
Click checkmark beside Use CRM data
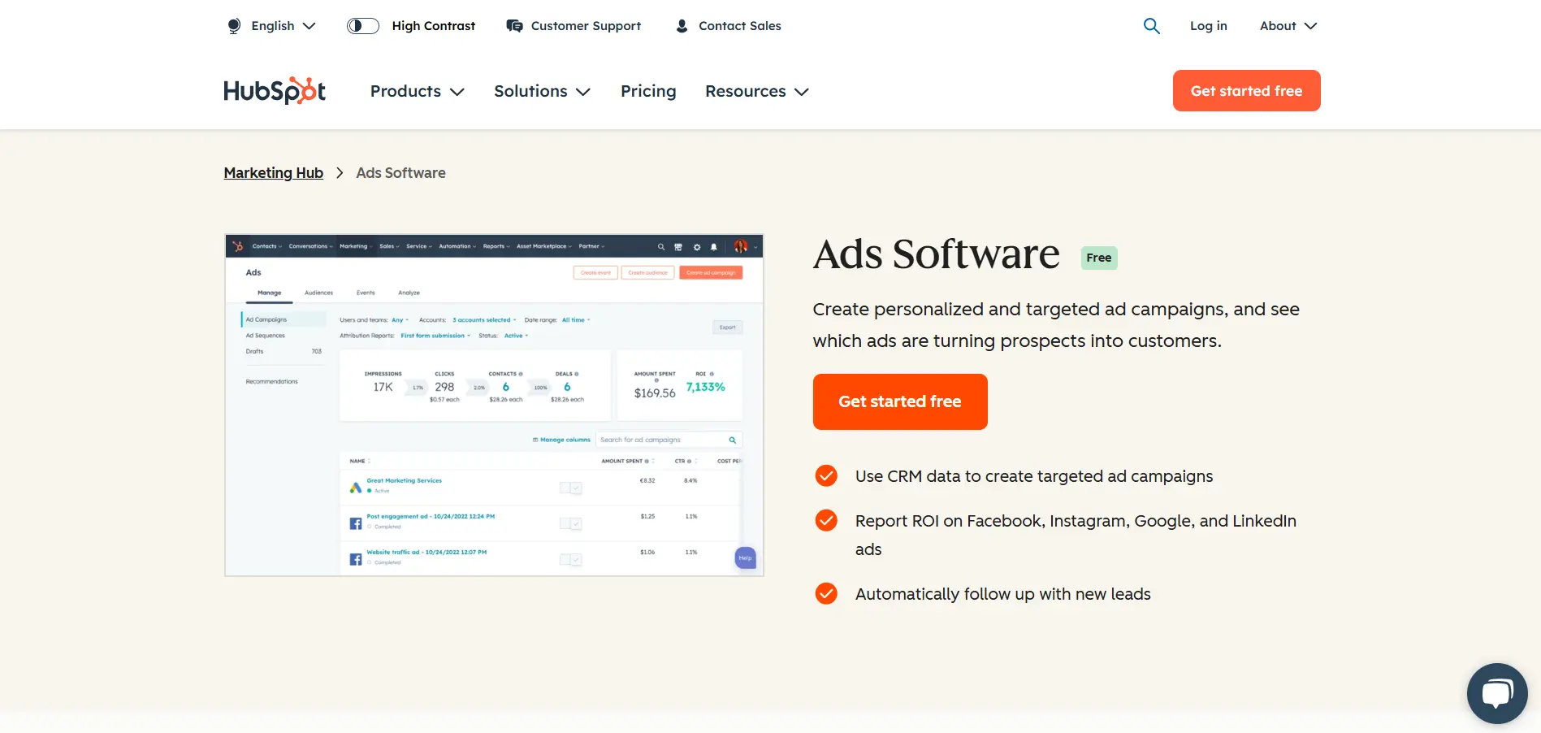coord(826,475)
